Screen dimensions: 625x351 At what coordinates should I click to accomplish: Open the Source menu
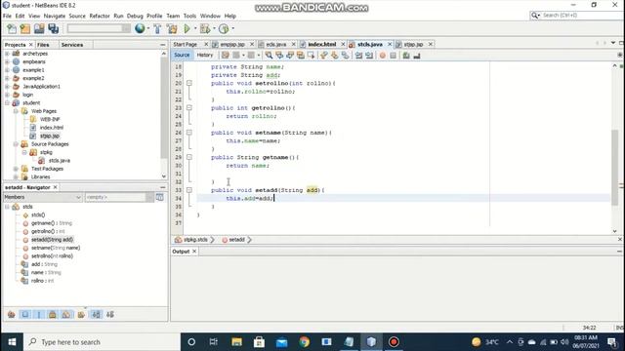77,16
